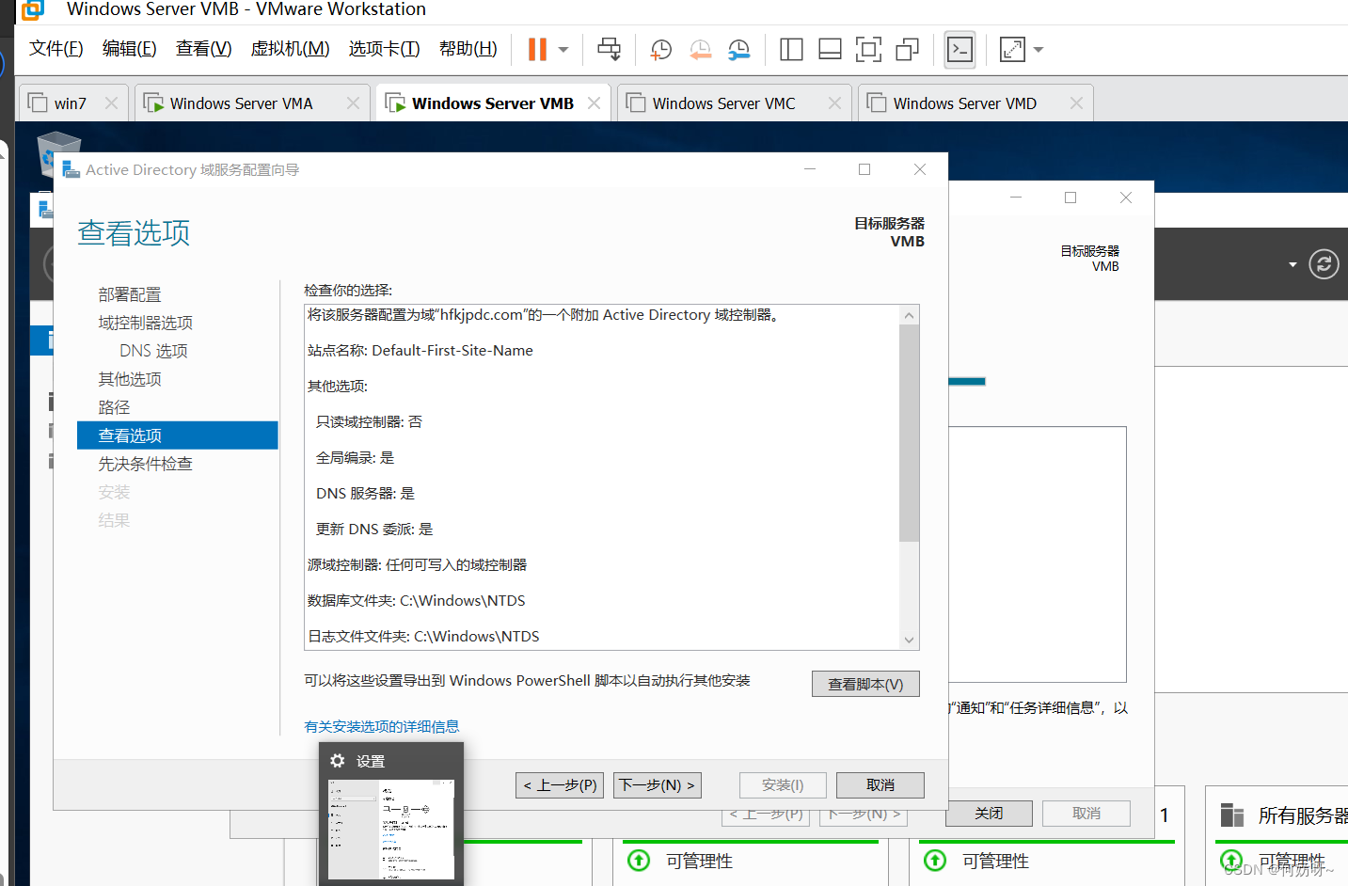Expand the dropdown arrow beside Server Manager refresh

1292,264
